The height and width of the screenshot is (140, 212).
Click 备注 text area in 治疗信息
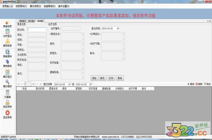pos(113,56)
